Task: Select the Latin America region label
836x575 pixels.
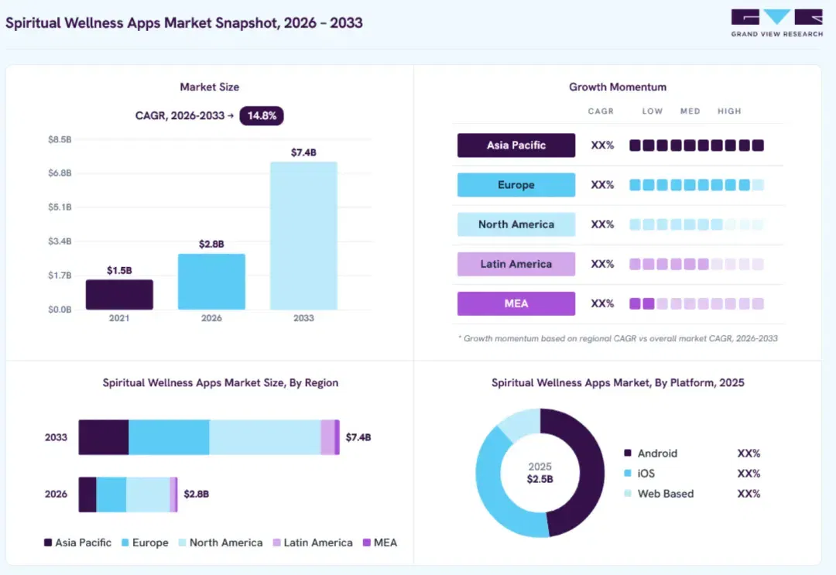Action: coord(516,264)
